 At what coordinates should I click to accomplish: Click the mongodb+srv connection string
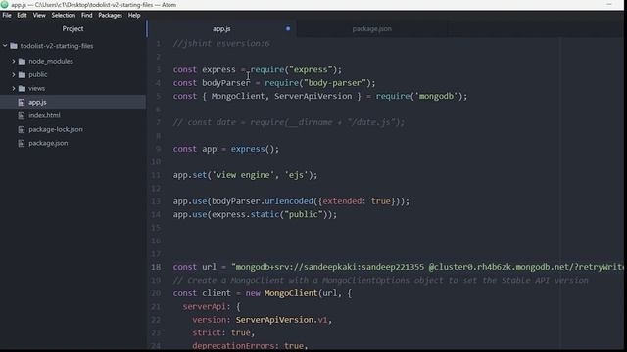pos(427,267)
